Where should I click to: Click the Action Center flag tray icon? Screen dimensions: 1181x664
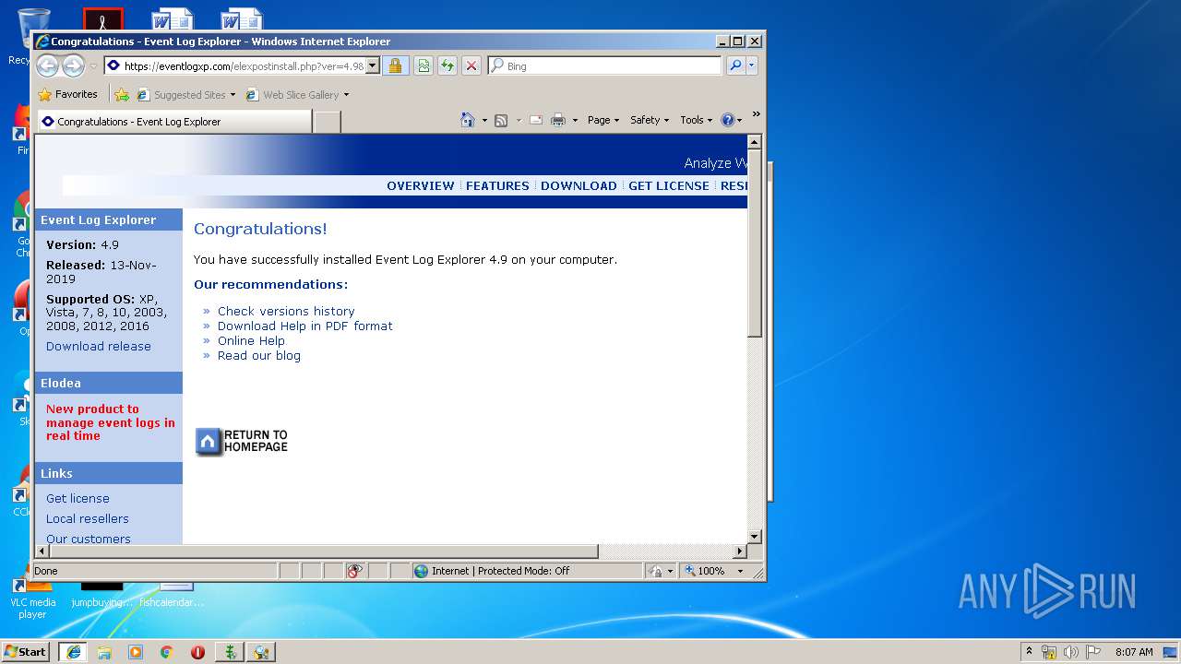click(x=1093, y=652)
